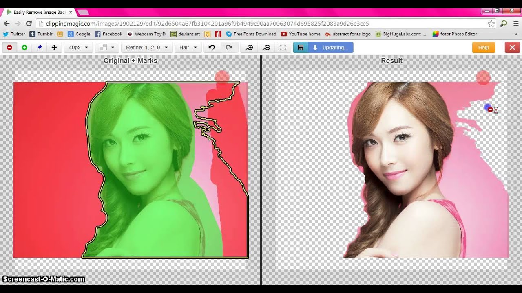
Task: Bookmark page with the star icon
Action: (x=491, y=24)
